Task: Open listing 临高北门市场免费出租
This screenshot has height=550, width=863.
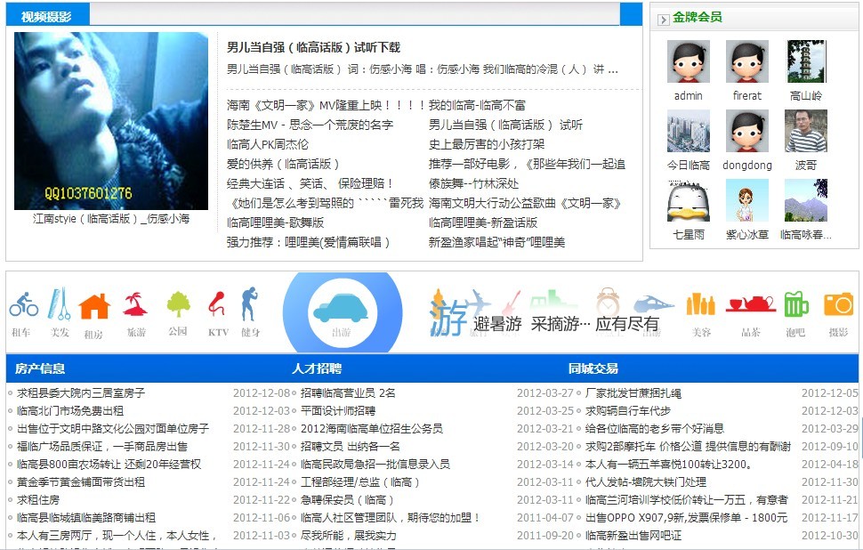Action: (x=70, y=410)
